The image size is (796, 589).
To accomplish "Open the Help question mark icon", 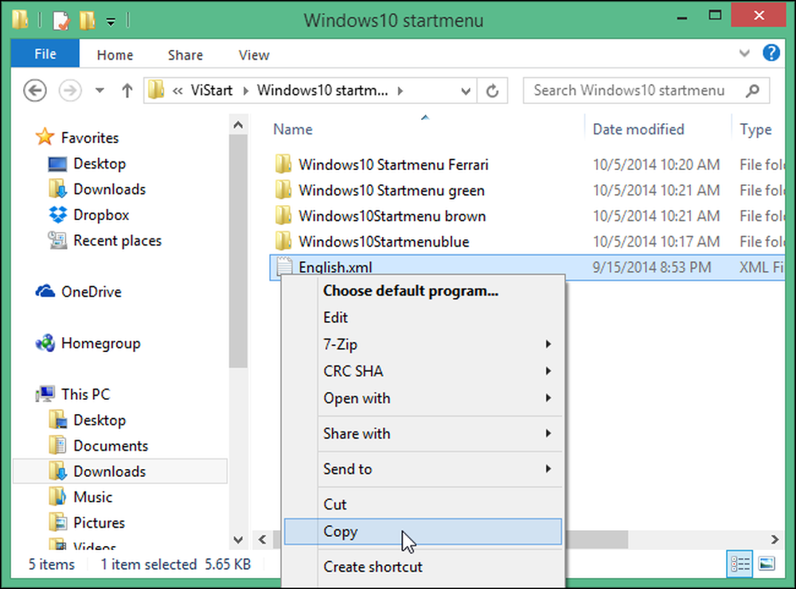I will pyautogui.click(x=771, y=52).
